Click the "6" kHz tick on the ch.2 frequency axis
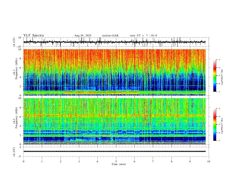Viewport: 235px width, 181px height. click(21, 117)
